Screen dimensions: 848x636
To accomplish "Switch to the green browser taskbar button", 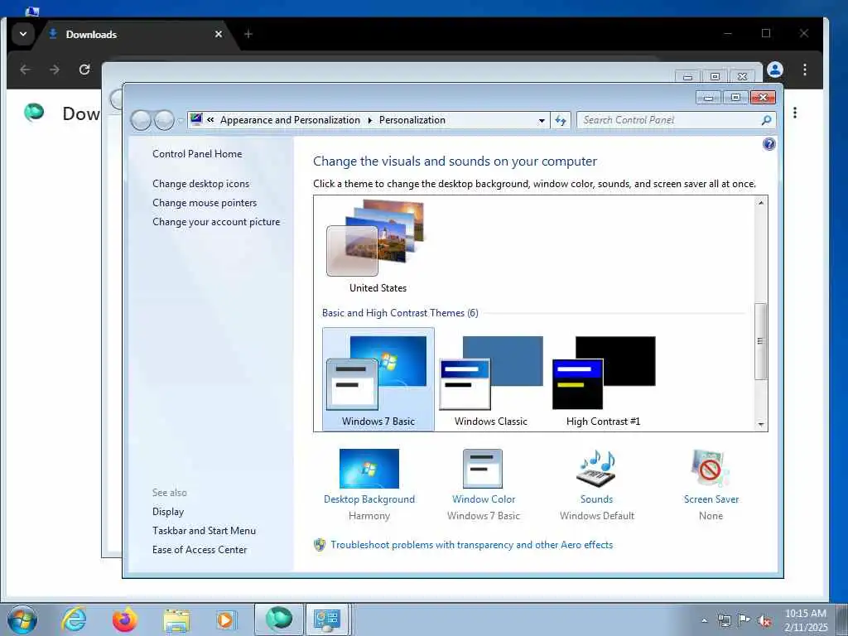I will (279, 619).
